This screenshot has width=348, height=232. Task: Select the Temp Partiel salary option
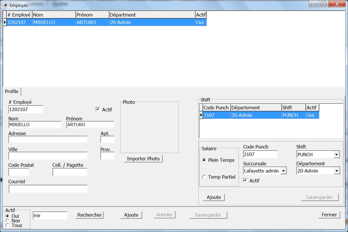[204, 177]
